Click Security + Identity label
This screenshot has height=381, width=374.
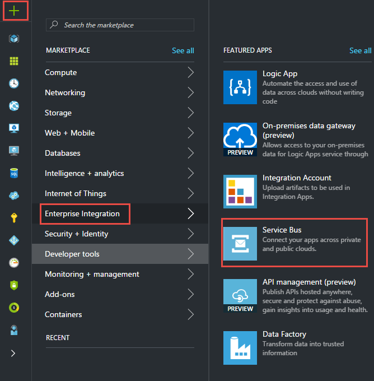[77, 234]
